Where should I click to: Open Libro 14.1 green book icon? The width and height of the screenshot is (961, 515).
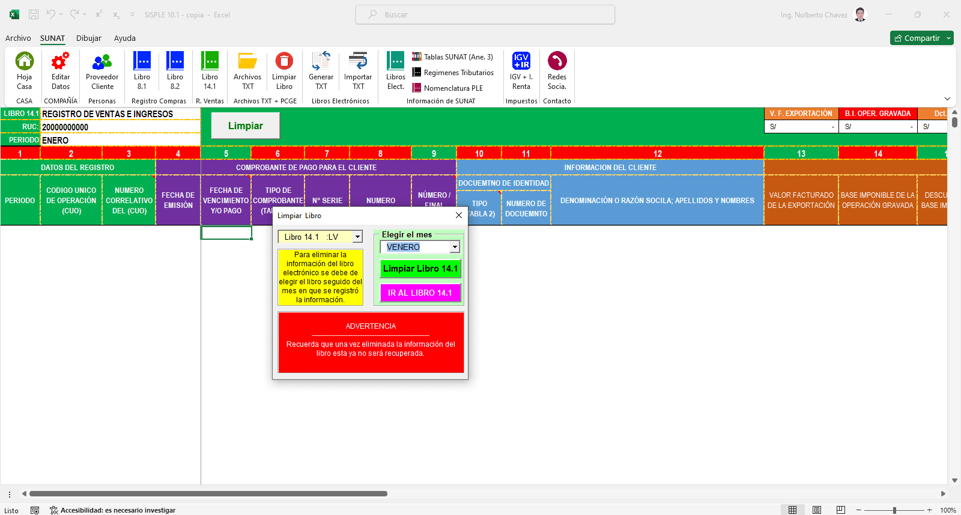click(x=210, y=61)
